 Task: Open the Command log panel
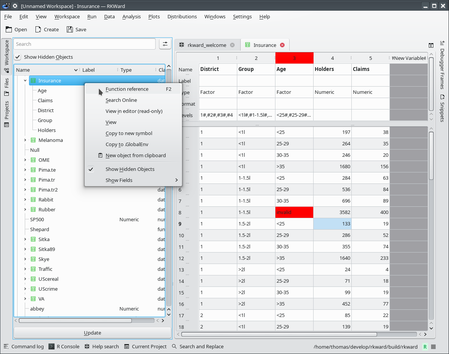coord(24,346)
